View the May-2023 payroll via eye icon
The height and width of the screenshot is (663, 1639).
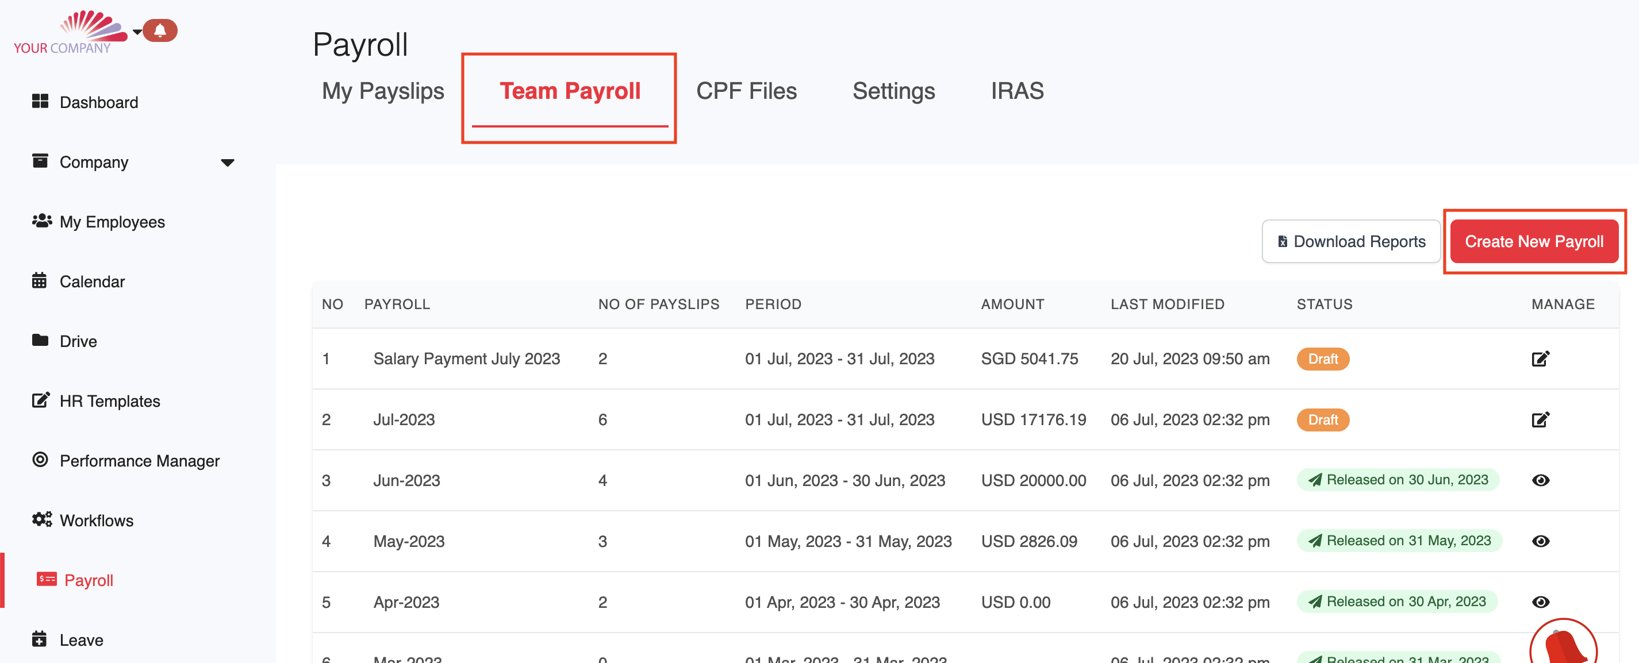point(1540,541)
